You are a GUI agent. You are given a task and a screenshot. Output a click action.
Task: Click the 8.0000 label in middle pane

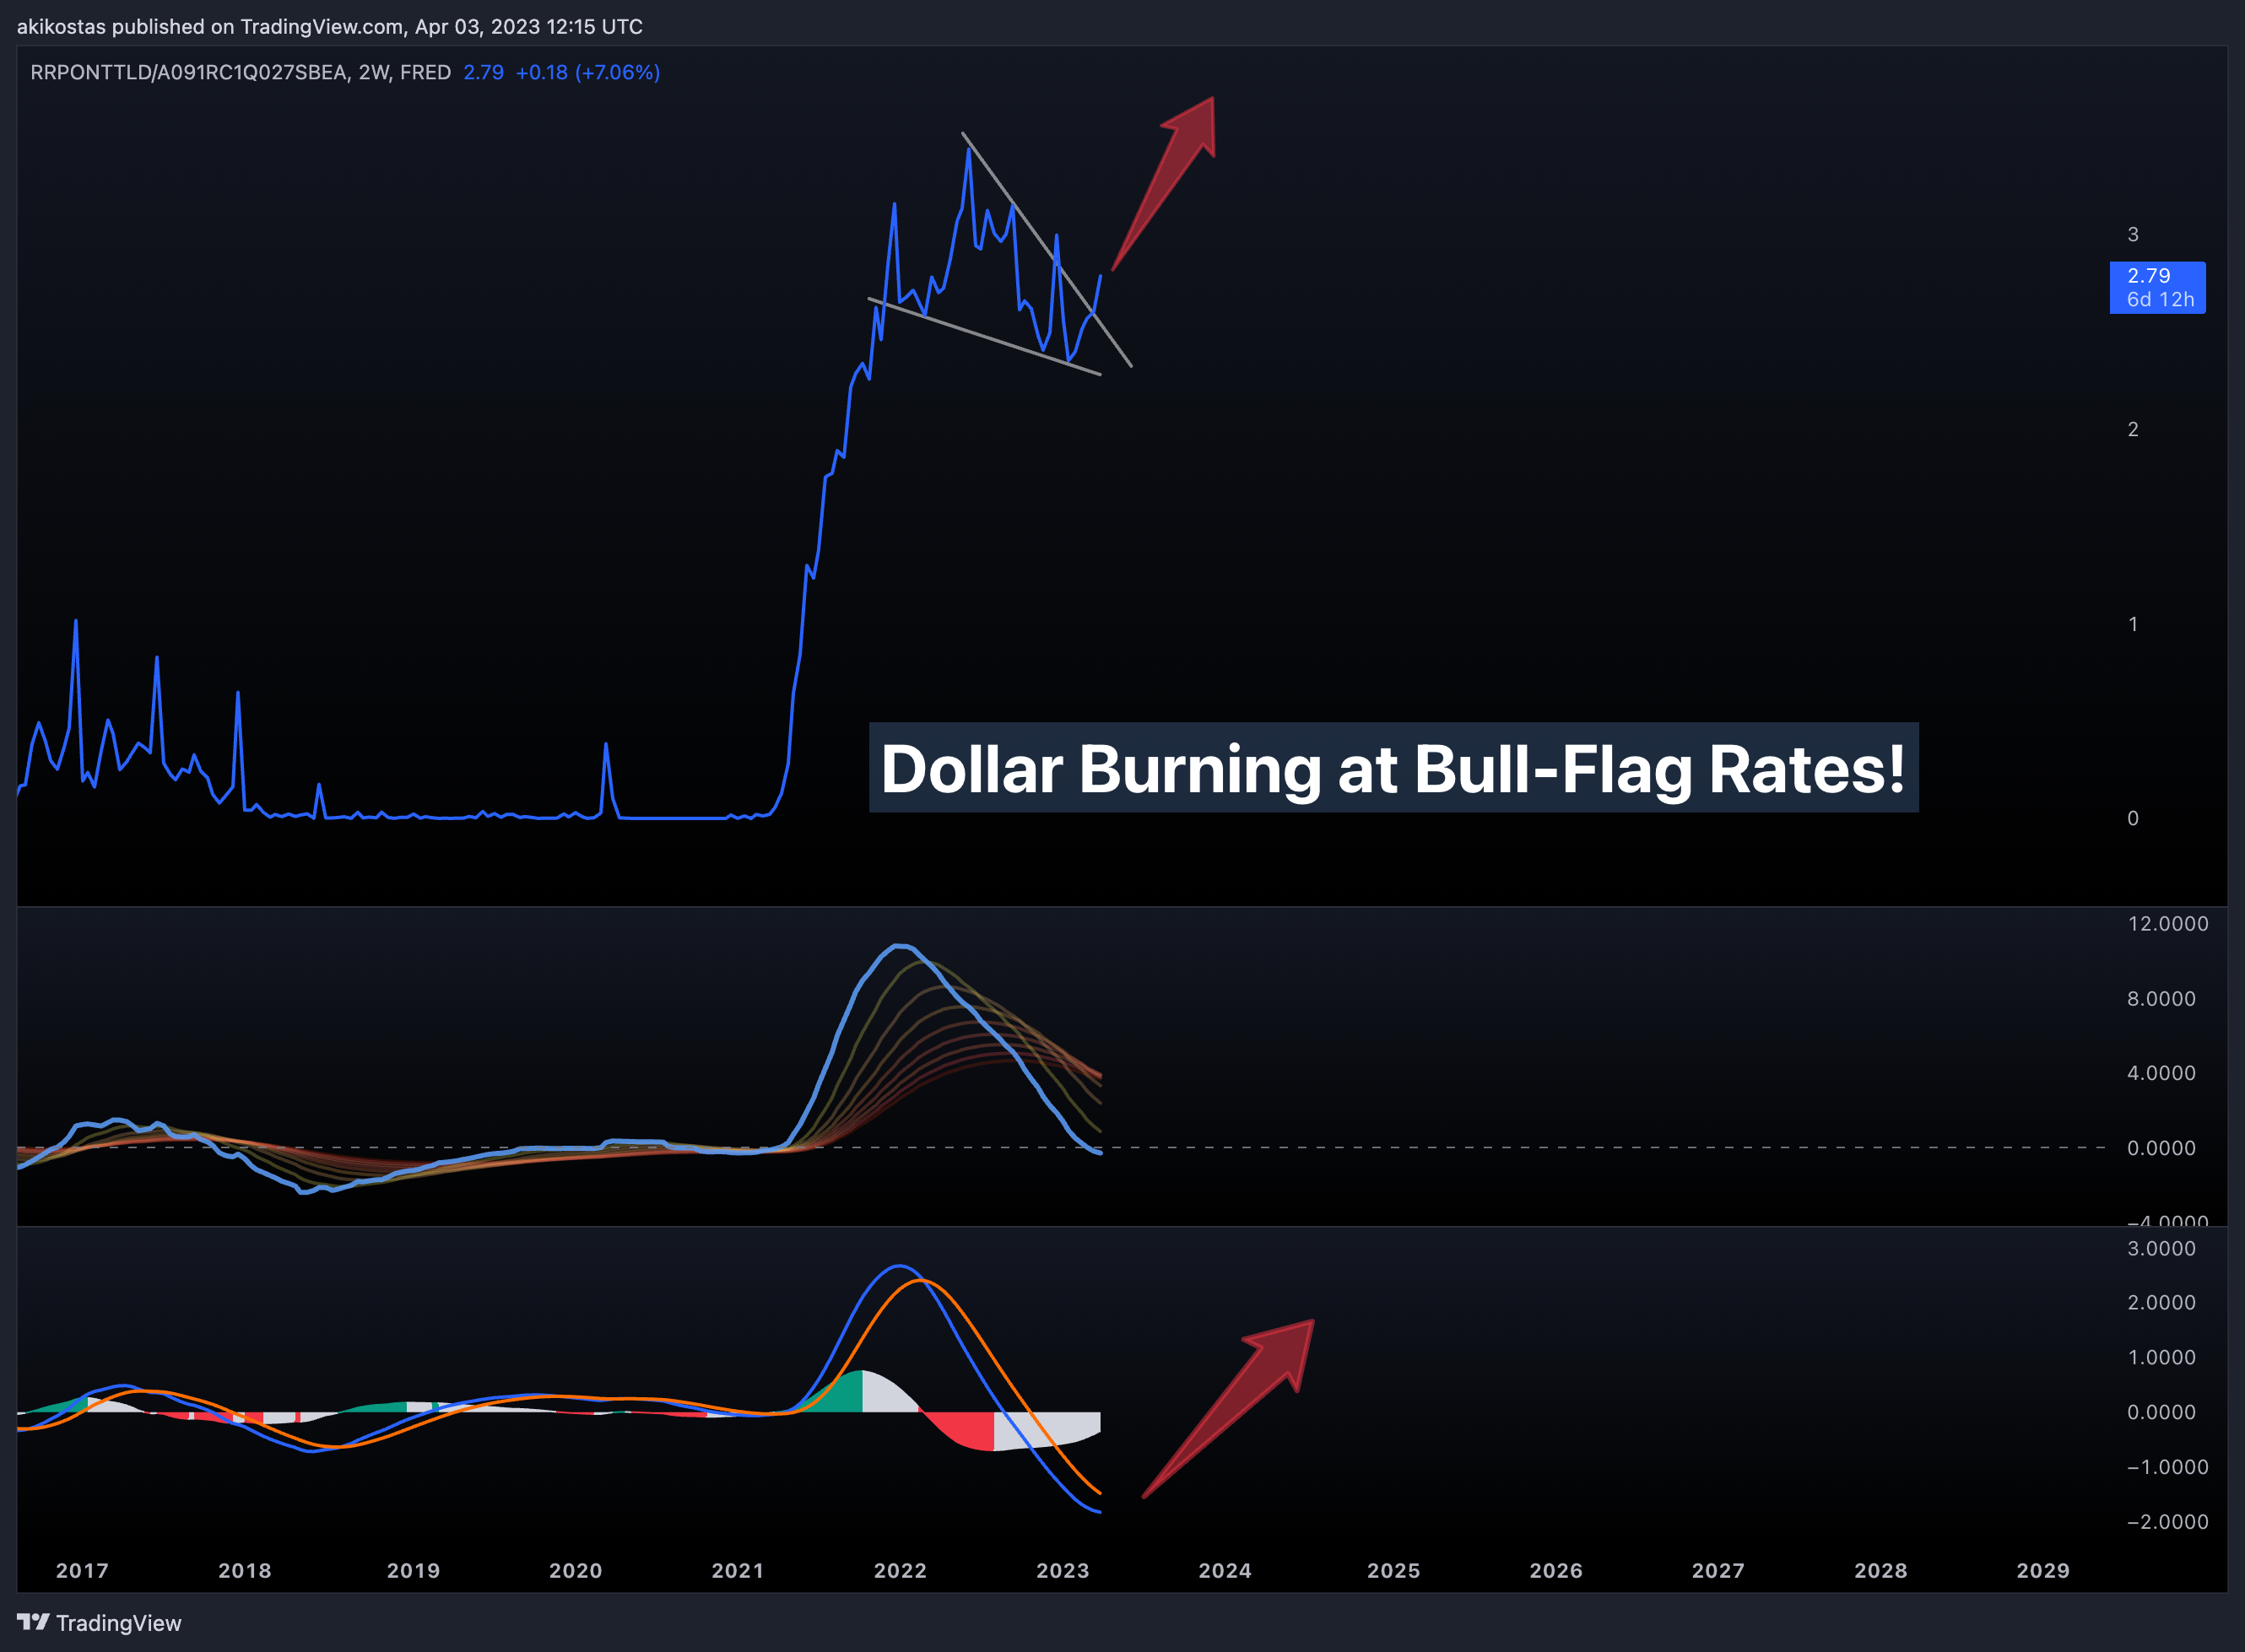pyautogui.click(x=2161, y=998)
